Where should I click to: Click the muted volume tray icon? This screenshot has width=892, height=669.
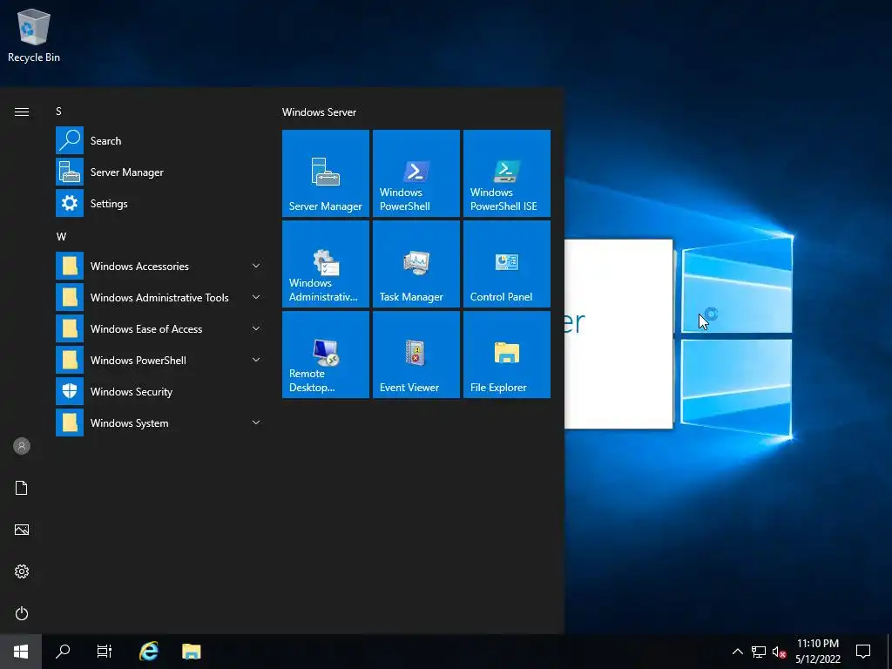(779, 652)
